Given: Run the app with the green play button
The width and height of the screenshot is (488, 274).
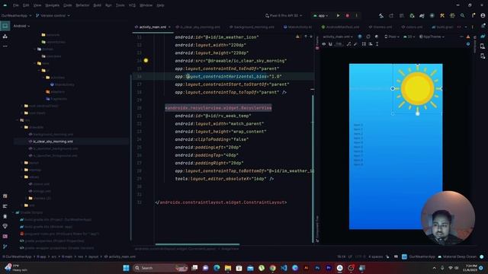Looking at the screenshot, I should coord(338,15).
